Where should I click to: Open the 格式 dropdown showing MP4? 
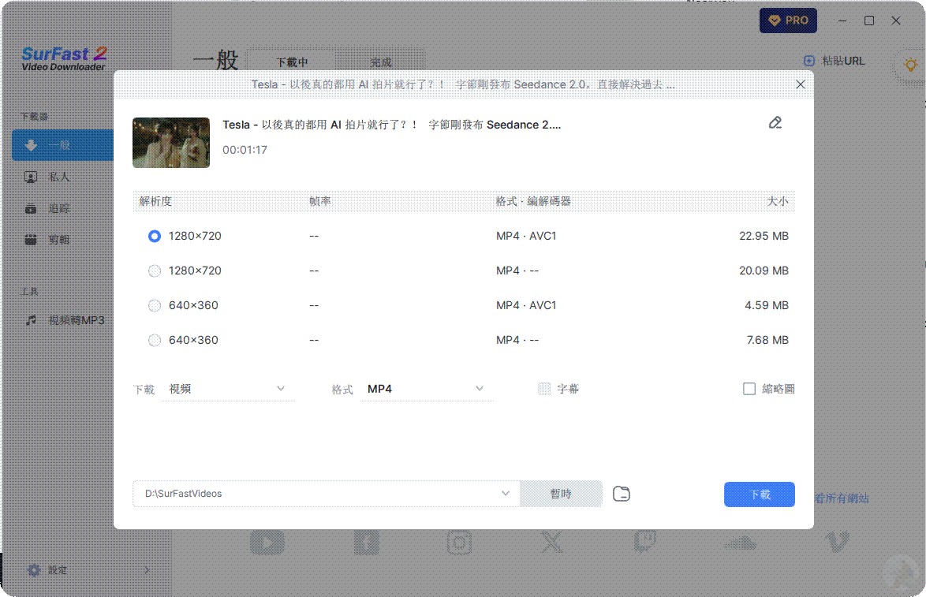427,389
